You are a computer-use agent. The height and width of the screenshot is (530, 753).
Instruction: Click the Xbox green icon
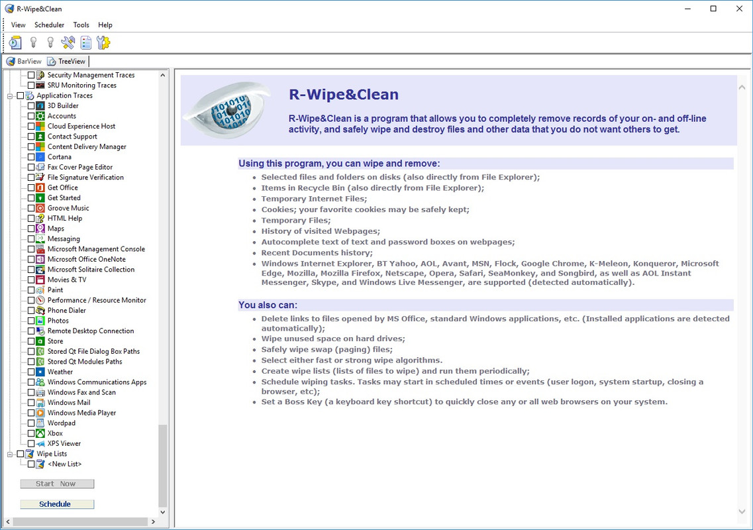41,433
